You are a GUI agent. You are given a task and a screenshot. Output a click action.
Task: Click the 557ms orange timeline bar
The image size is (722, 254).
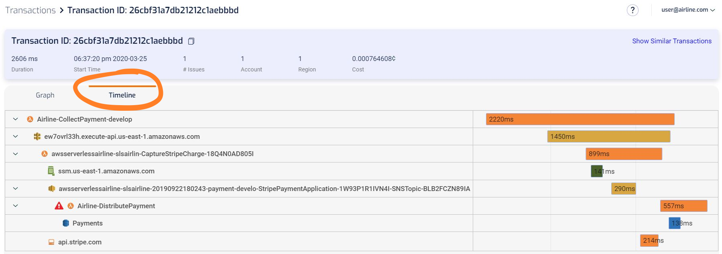click(683, 206)
